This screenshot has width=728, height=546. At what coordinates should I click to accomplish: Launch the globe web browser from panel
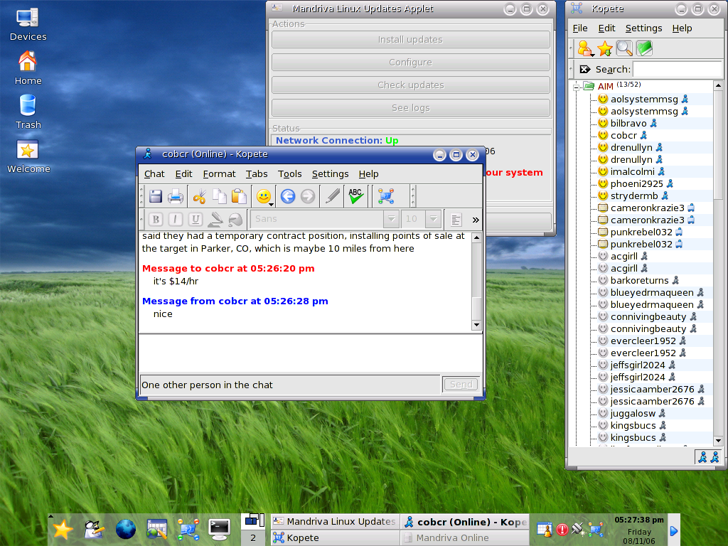[x=125, y=529]
